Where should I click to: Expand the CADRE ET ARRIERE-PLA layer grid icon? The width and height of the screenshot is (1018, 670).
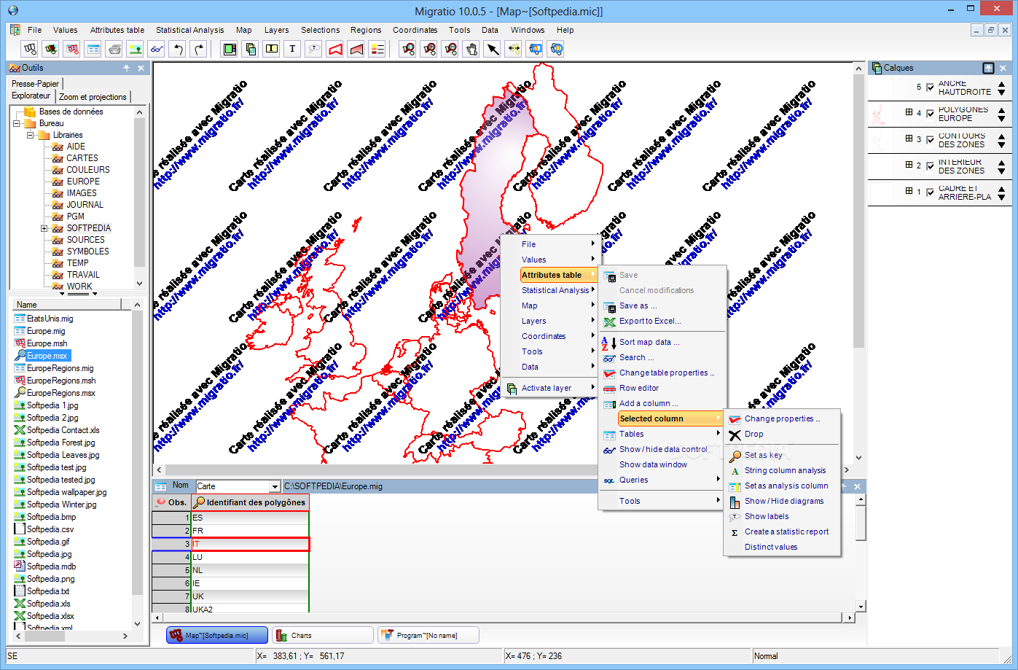tap(909, 191)
